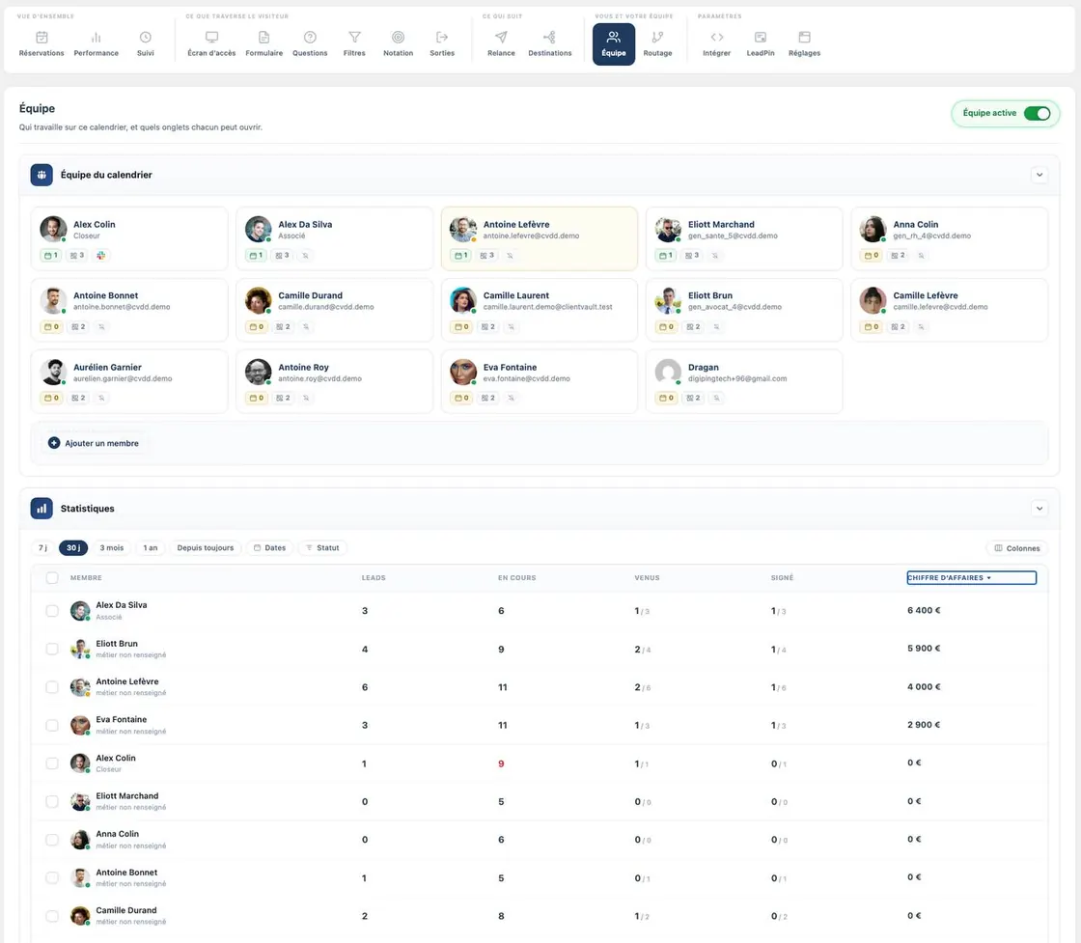1081x943 pixels.
Task: Open Dragan's team member card
Action: point(744,381)
